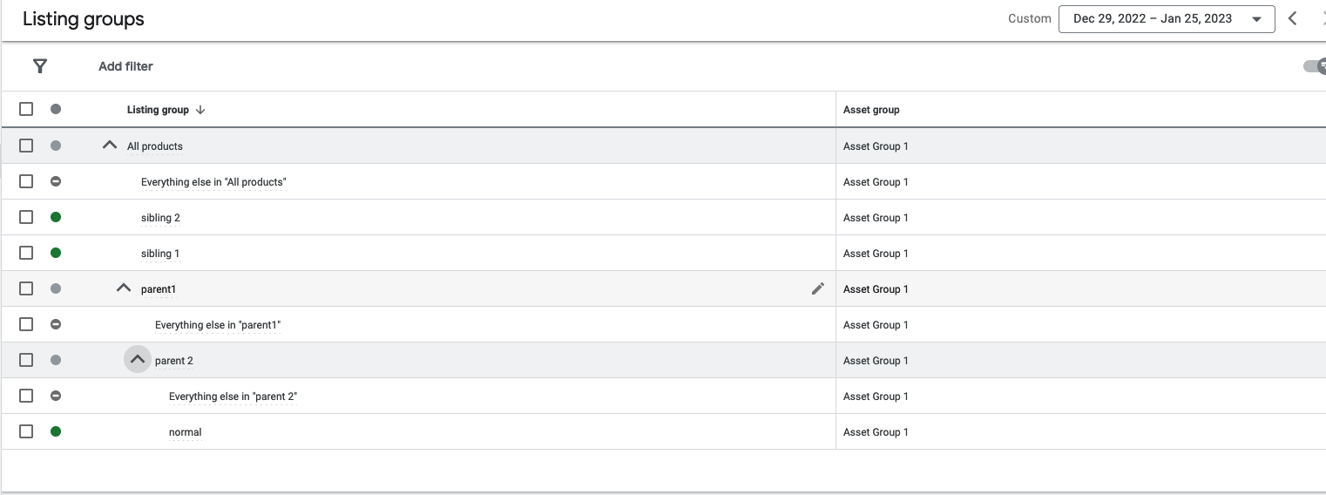Click the Everything else in "parent1" entry
The height and width of the screenshot is (495, 1326).
(218, 325)
